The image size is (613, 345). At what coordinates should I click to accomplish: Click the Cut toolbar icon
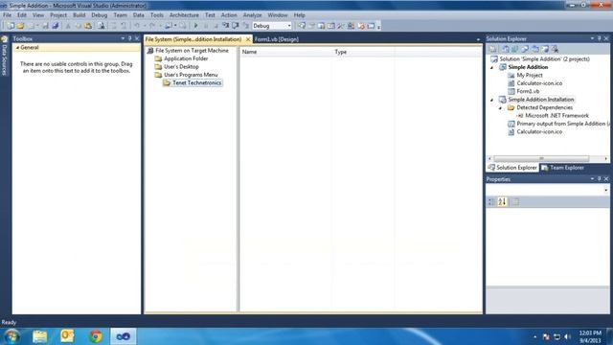(68, 26)
